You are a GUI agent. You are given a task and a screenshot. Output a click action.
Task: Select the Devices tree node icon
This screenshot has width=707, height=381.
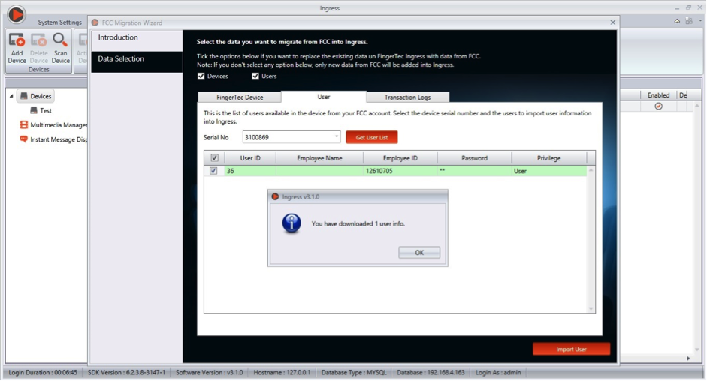(24, 96)
